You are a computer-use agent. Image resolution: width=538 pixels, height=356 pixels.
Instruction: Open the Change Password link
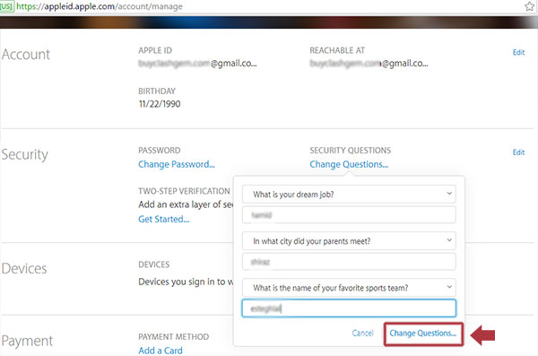click(177, 164)
